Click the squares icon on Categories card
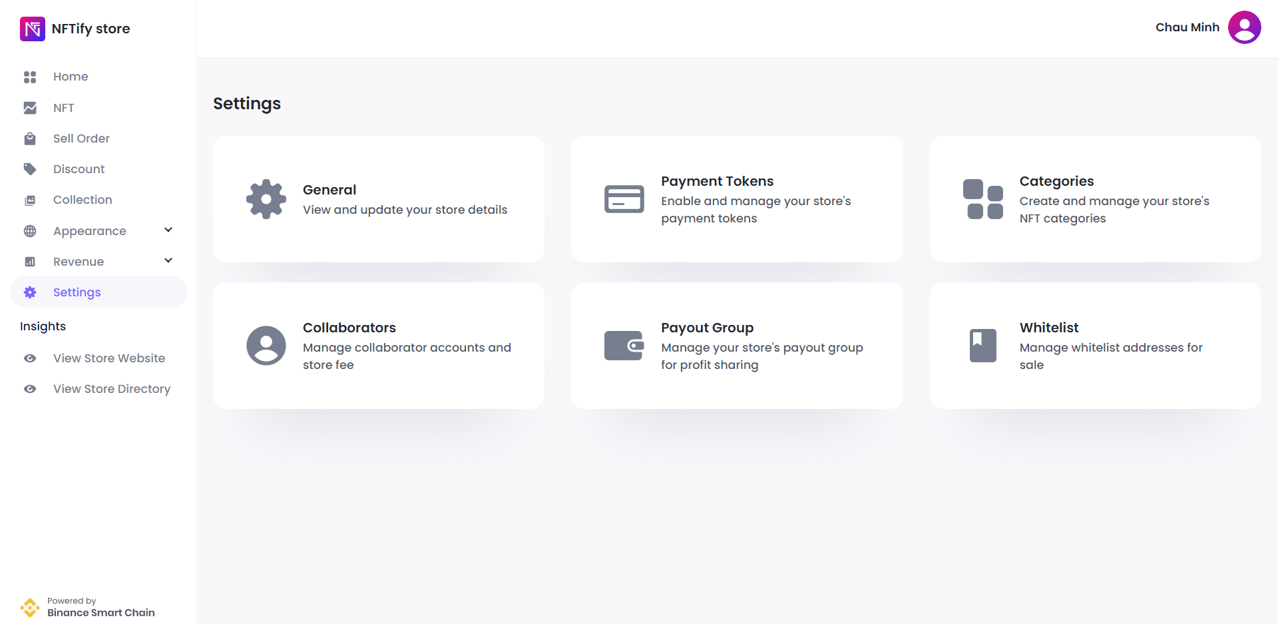 (983, 199)
